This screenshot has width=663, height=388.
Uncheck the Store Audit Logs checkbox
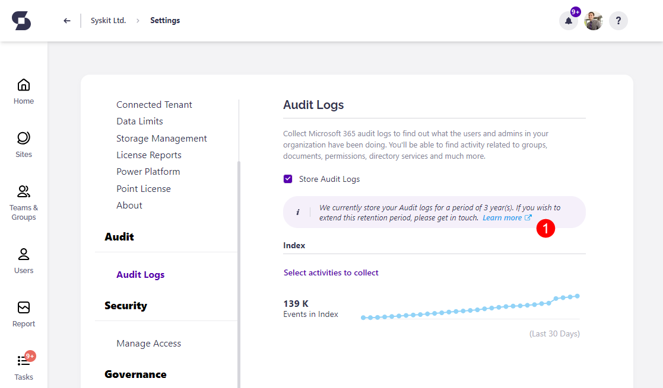[287, 178]
